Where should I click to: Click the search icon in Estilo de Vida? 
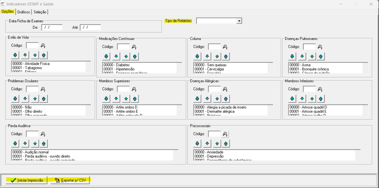pos(43,46)
